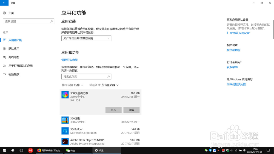Open the 向我们提供反馈 link
The height and width of the screenshot is (154, 274).
236,84
